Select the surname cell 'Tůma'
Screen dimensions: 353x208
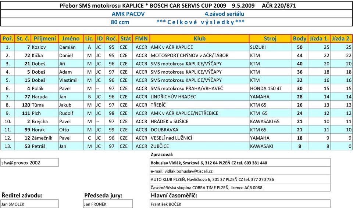(x=45, y=105)
